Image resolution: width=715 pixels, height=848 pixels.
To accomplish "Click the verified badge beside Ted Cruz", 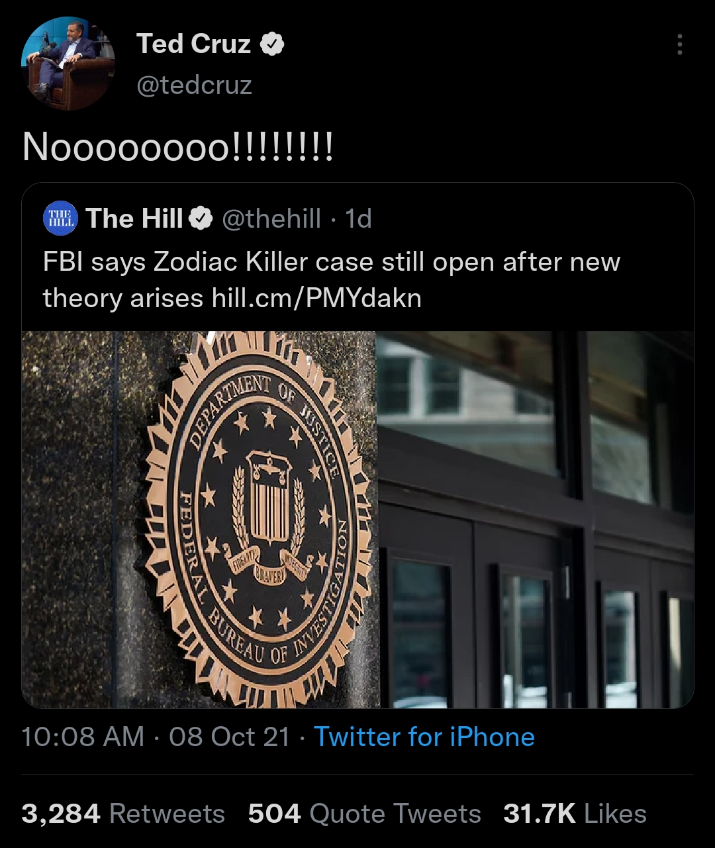I will pos(271,44).
